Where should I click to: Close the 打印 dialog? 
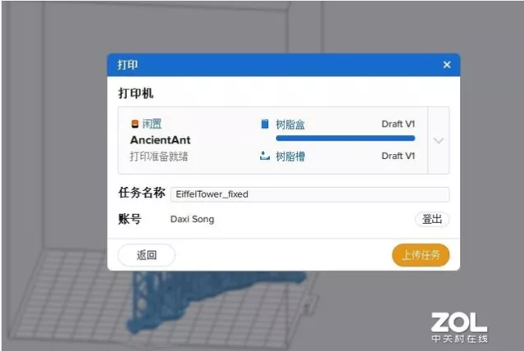(447, 65)
